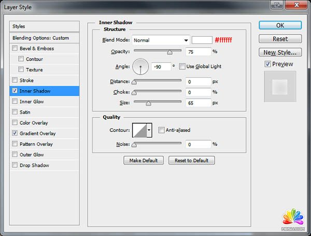The width and height of the screenshot is (311, 236).
Task: Click the angle dial control
Action: [x=140, y=67]
